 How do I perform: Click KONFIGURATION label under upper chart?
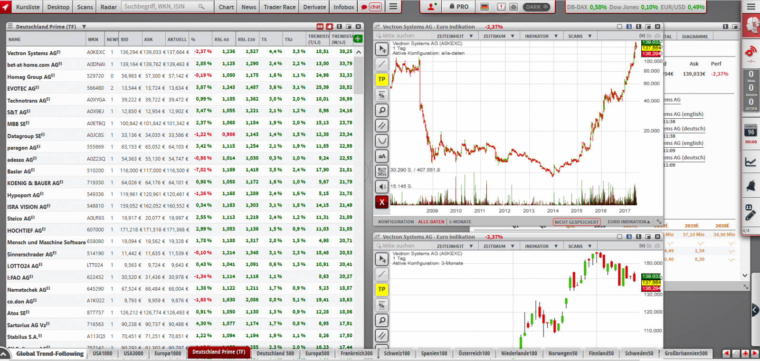point(396,222)
